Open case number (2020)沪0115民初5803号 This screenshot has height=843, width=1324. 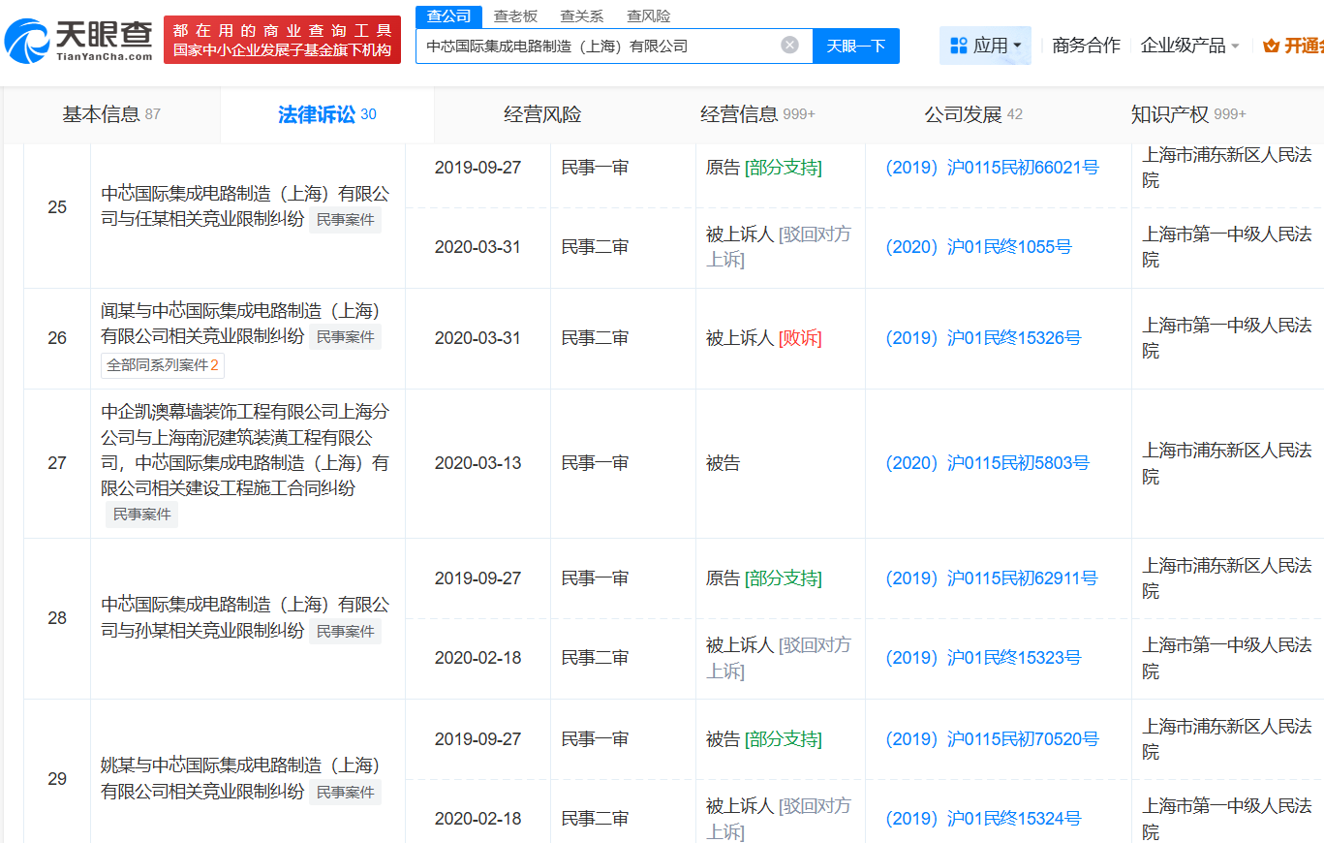[x=987, y=463]
